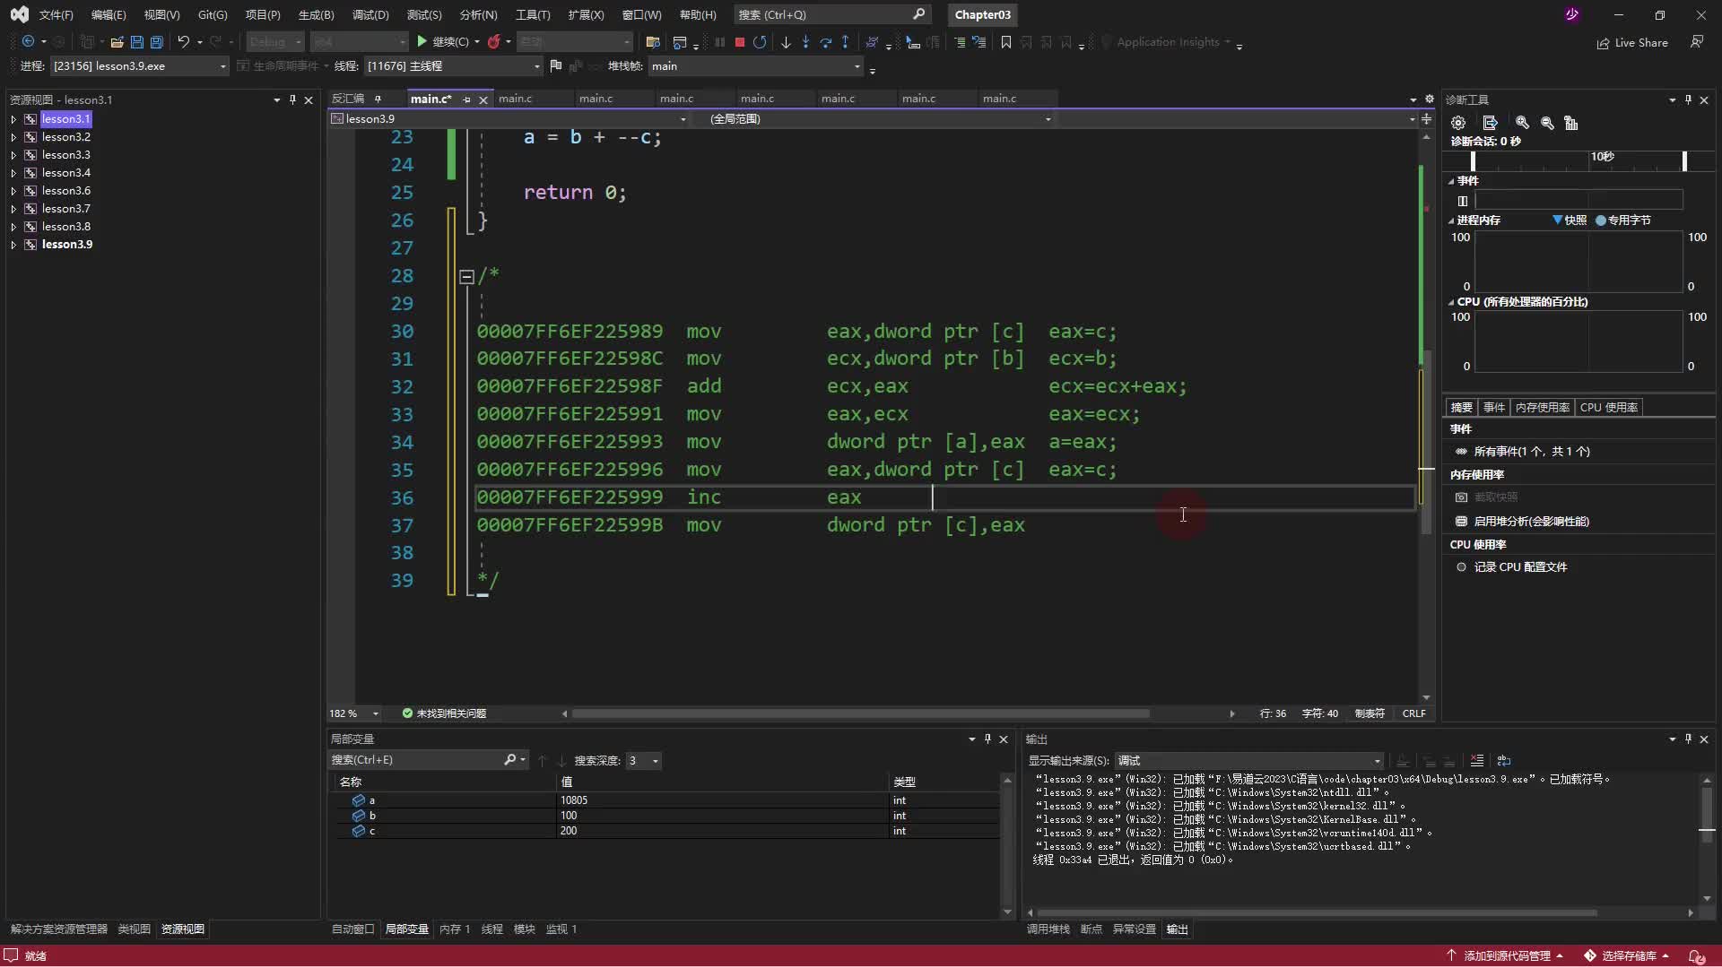Click the Step Out arrow
1722x968 pixels.
[845, 42]
